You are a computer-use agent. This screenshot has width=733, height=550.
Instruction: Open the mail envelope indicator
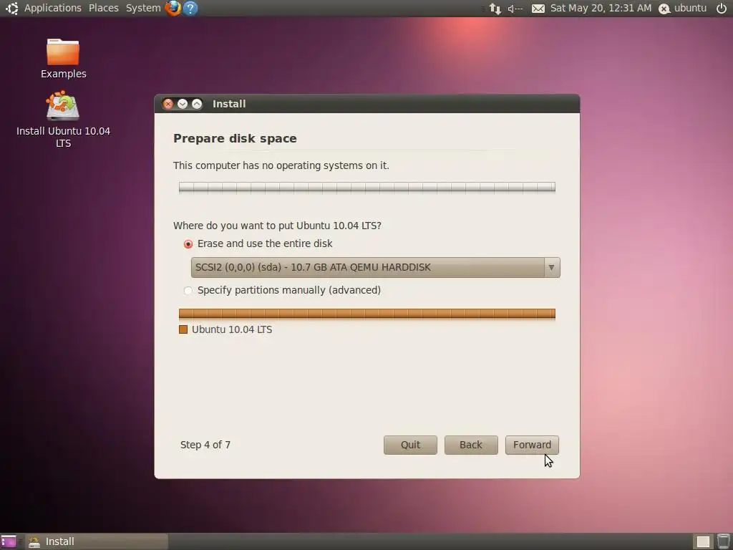pyautogui.click(x=538, y=9)
